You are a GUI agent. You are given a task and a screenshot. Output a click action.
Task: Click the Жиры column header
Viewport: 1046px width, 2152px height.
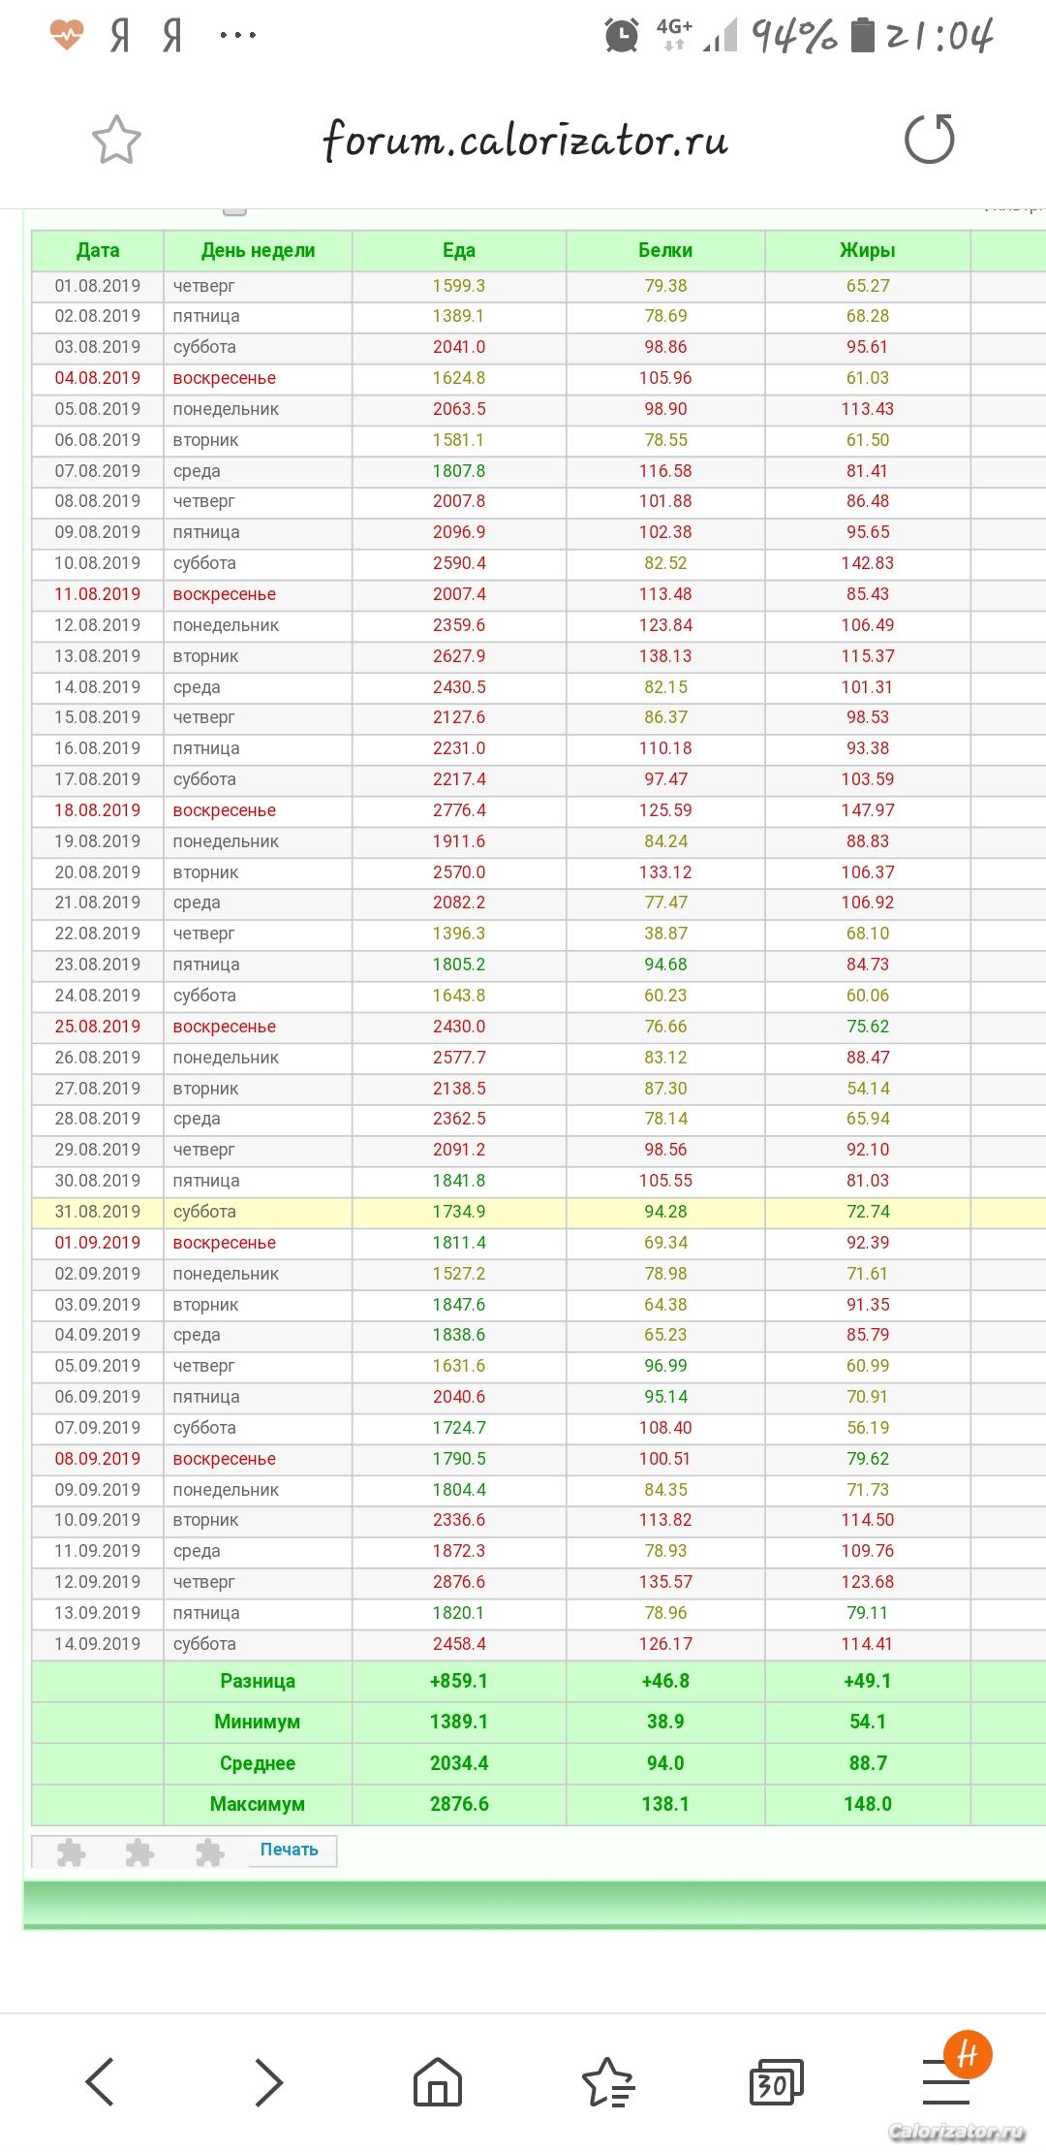coord(867,250)
